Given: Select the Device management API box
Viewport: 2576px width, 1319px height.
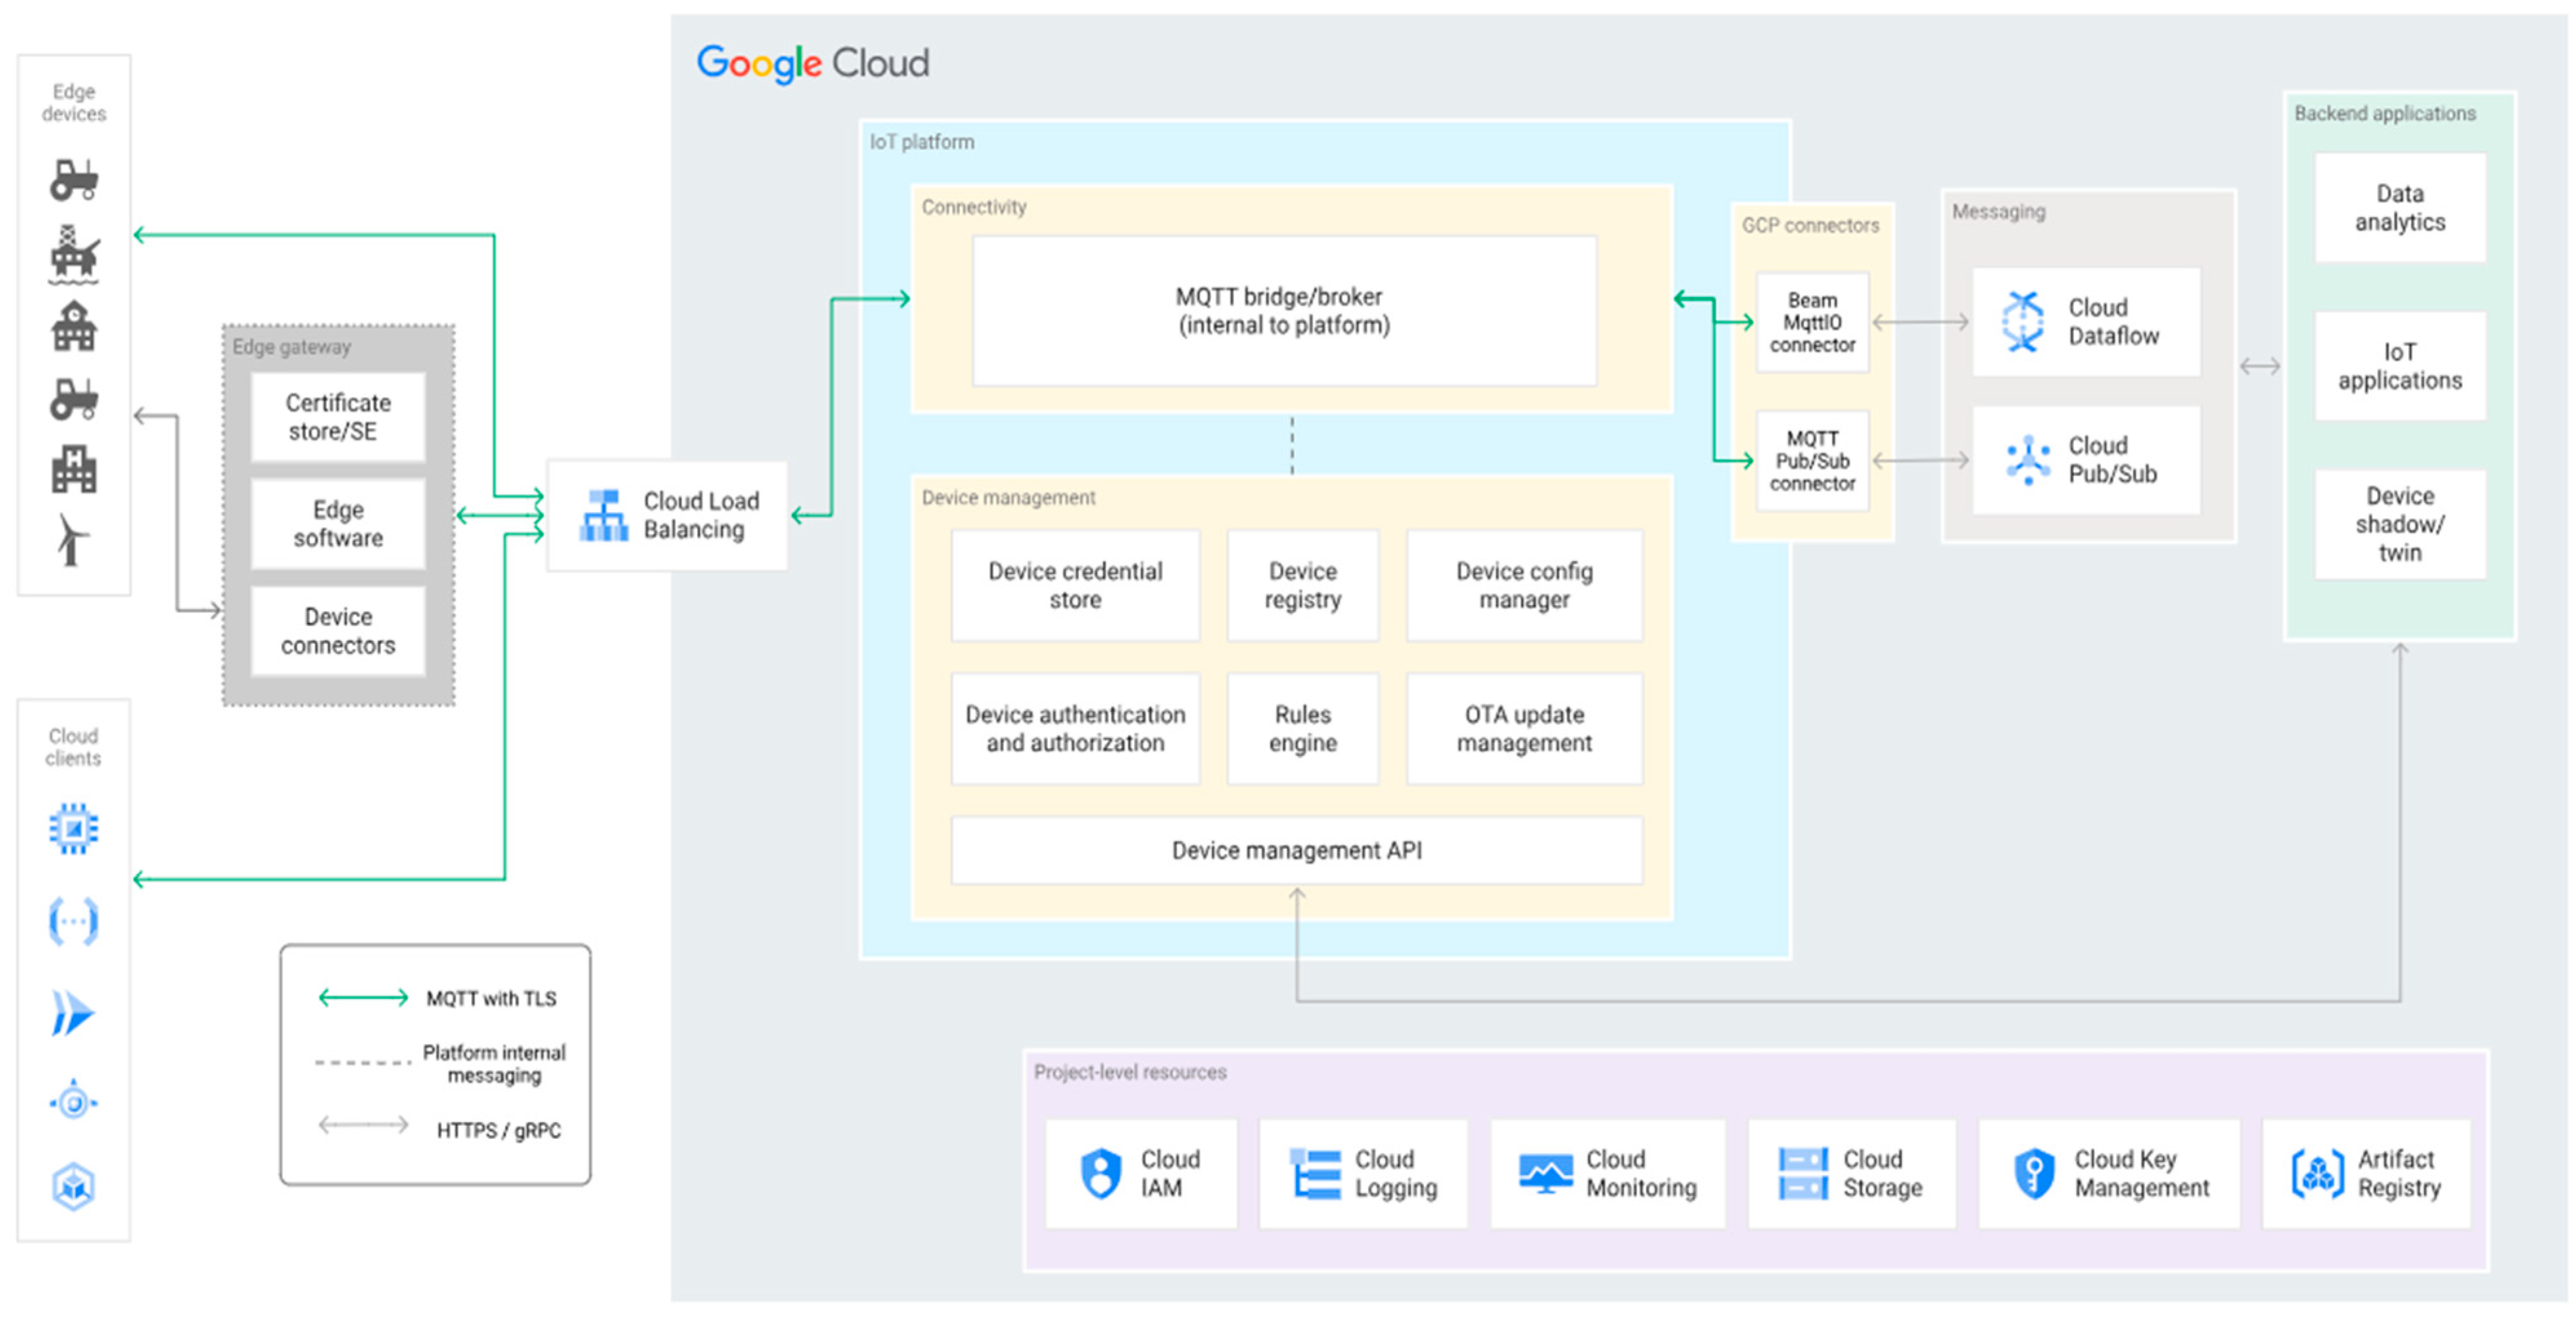Looking at the screenshot, I should pos(1296,850).
